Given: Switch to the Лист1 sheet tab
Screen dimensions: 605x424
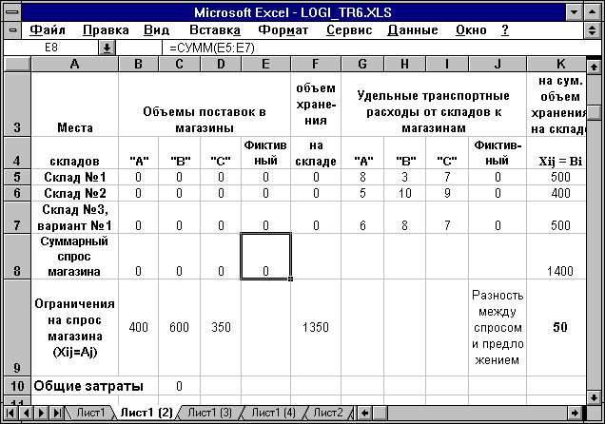Looking at the screenshot, I should (90, 413).
